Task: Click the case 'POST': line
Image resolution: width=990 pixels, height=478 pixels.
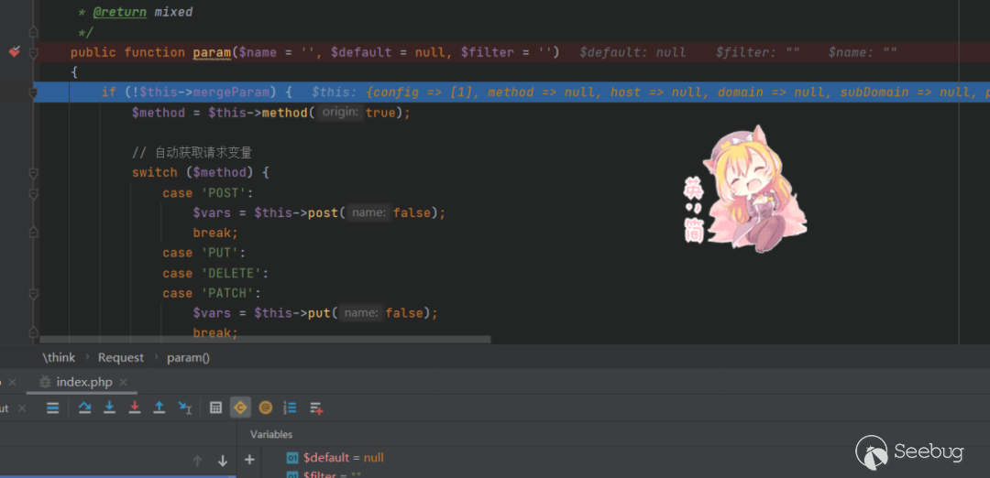Action: coord(208,193)
